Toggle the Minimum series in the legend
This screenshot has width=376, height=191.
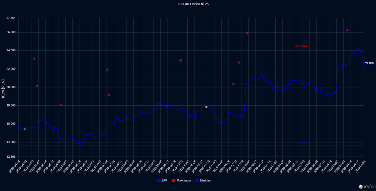click(204, 181)
